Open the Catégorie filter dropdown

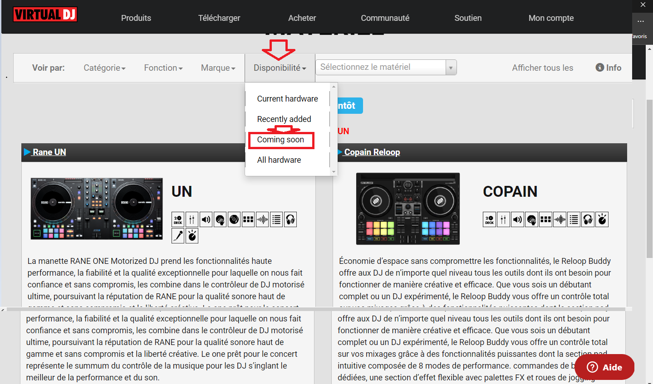(104, 68)
